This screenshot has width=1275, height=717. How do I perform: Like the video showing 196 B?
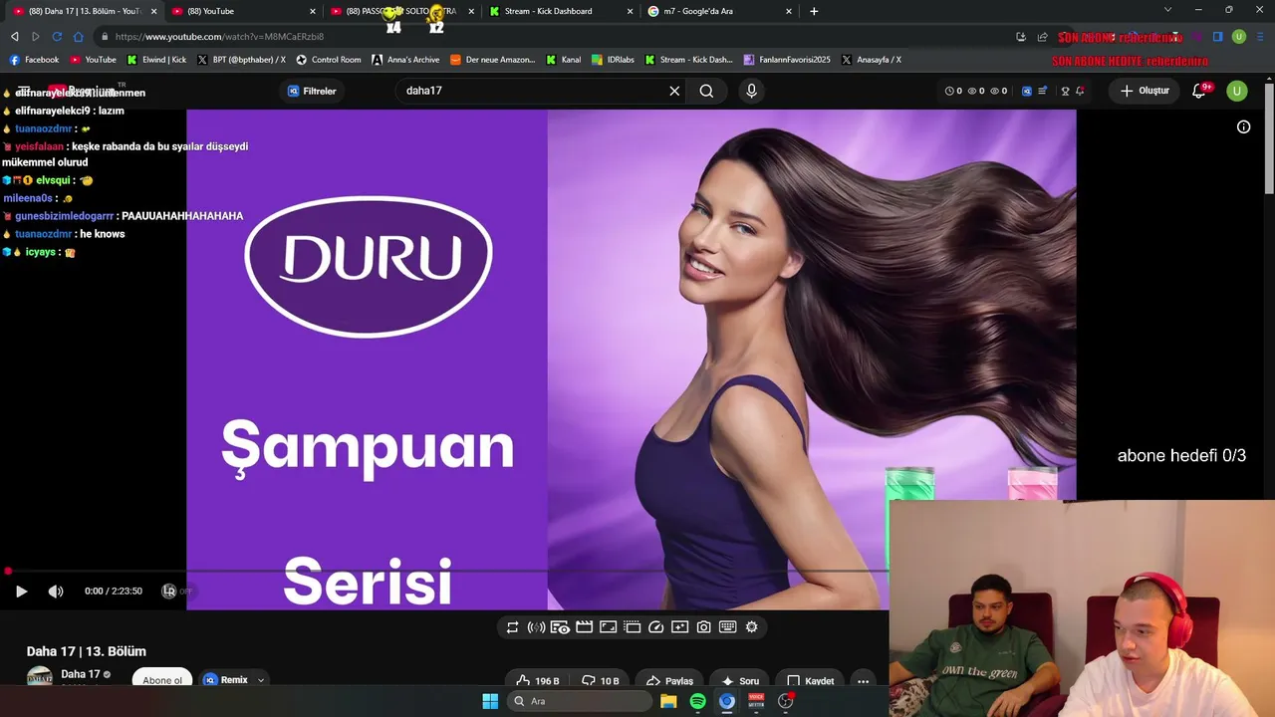coord(538,681)
